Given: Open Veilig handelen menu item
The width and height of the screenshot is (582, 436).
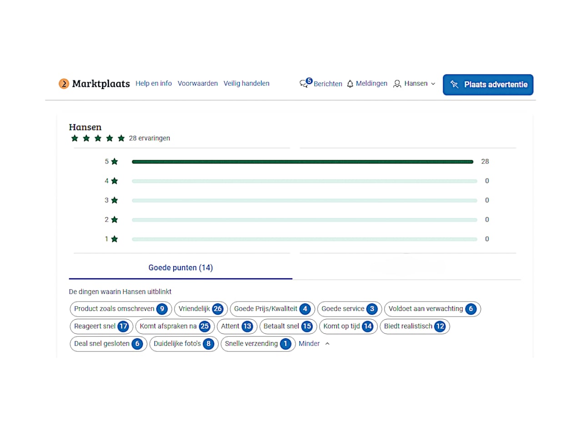Looking at the screenshot, I should click(246, 84).
